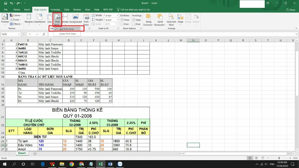Click the zoom slider handle
299x168 pixels.
point(279,158)
